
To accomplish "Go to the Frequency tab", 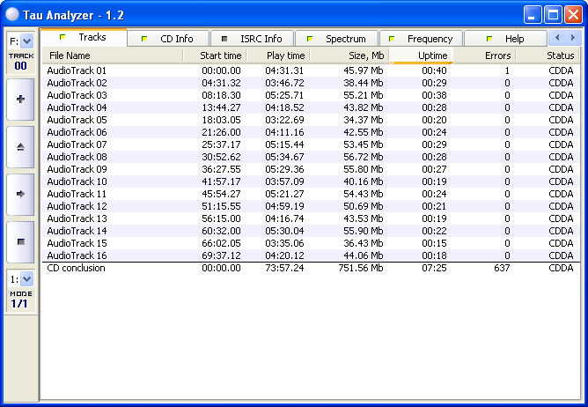I will pos(423,39).
